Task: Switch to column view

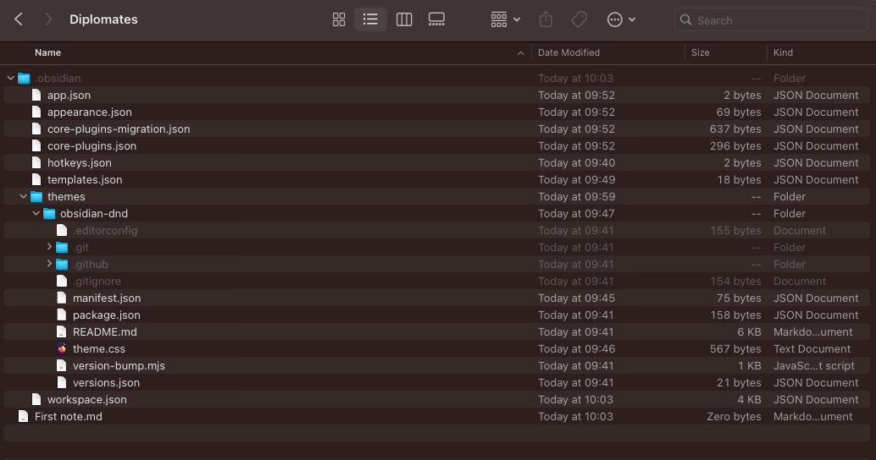Action: pos(404,19)
